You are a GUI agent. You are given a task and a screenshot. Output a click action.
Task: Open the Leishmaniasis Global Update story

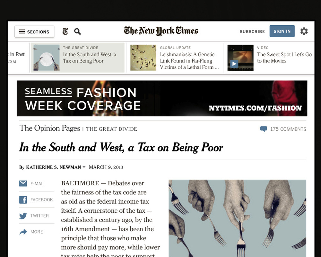pos(175,58)
